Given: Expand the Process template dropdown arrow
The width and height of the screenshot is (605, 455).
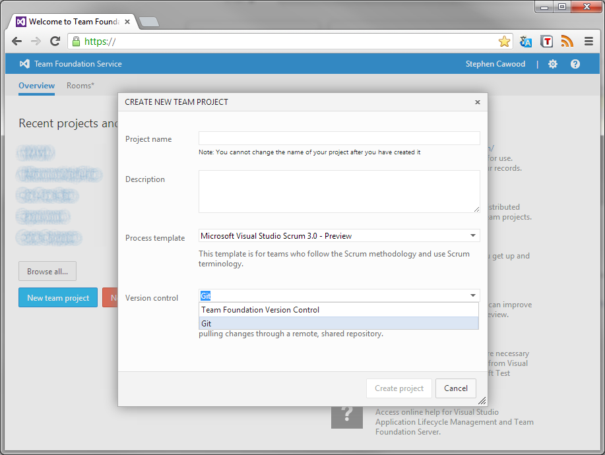Looking at the screenshot, I should 472,235.
